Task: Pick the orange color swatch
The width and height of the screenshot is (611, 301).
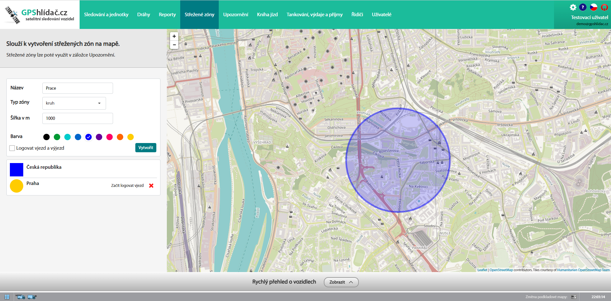Action: pyautogui.click(x=120, y=137)
